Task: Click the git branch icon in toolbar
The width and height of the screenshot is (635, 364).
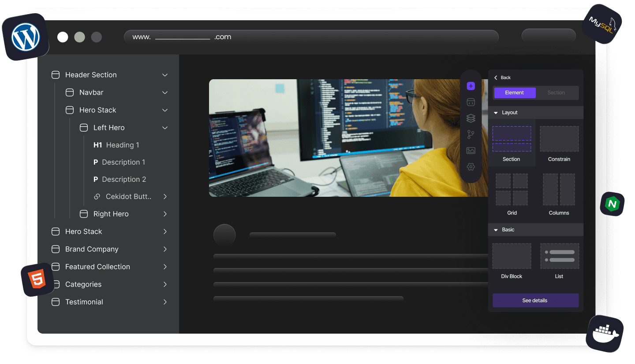Action: point(471,135)
